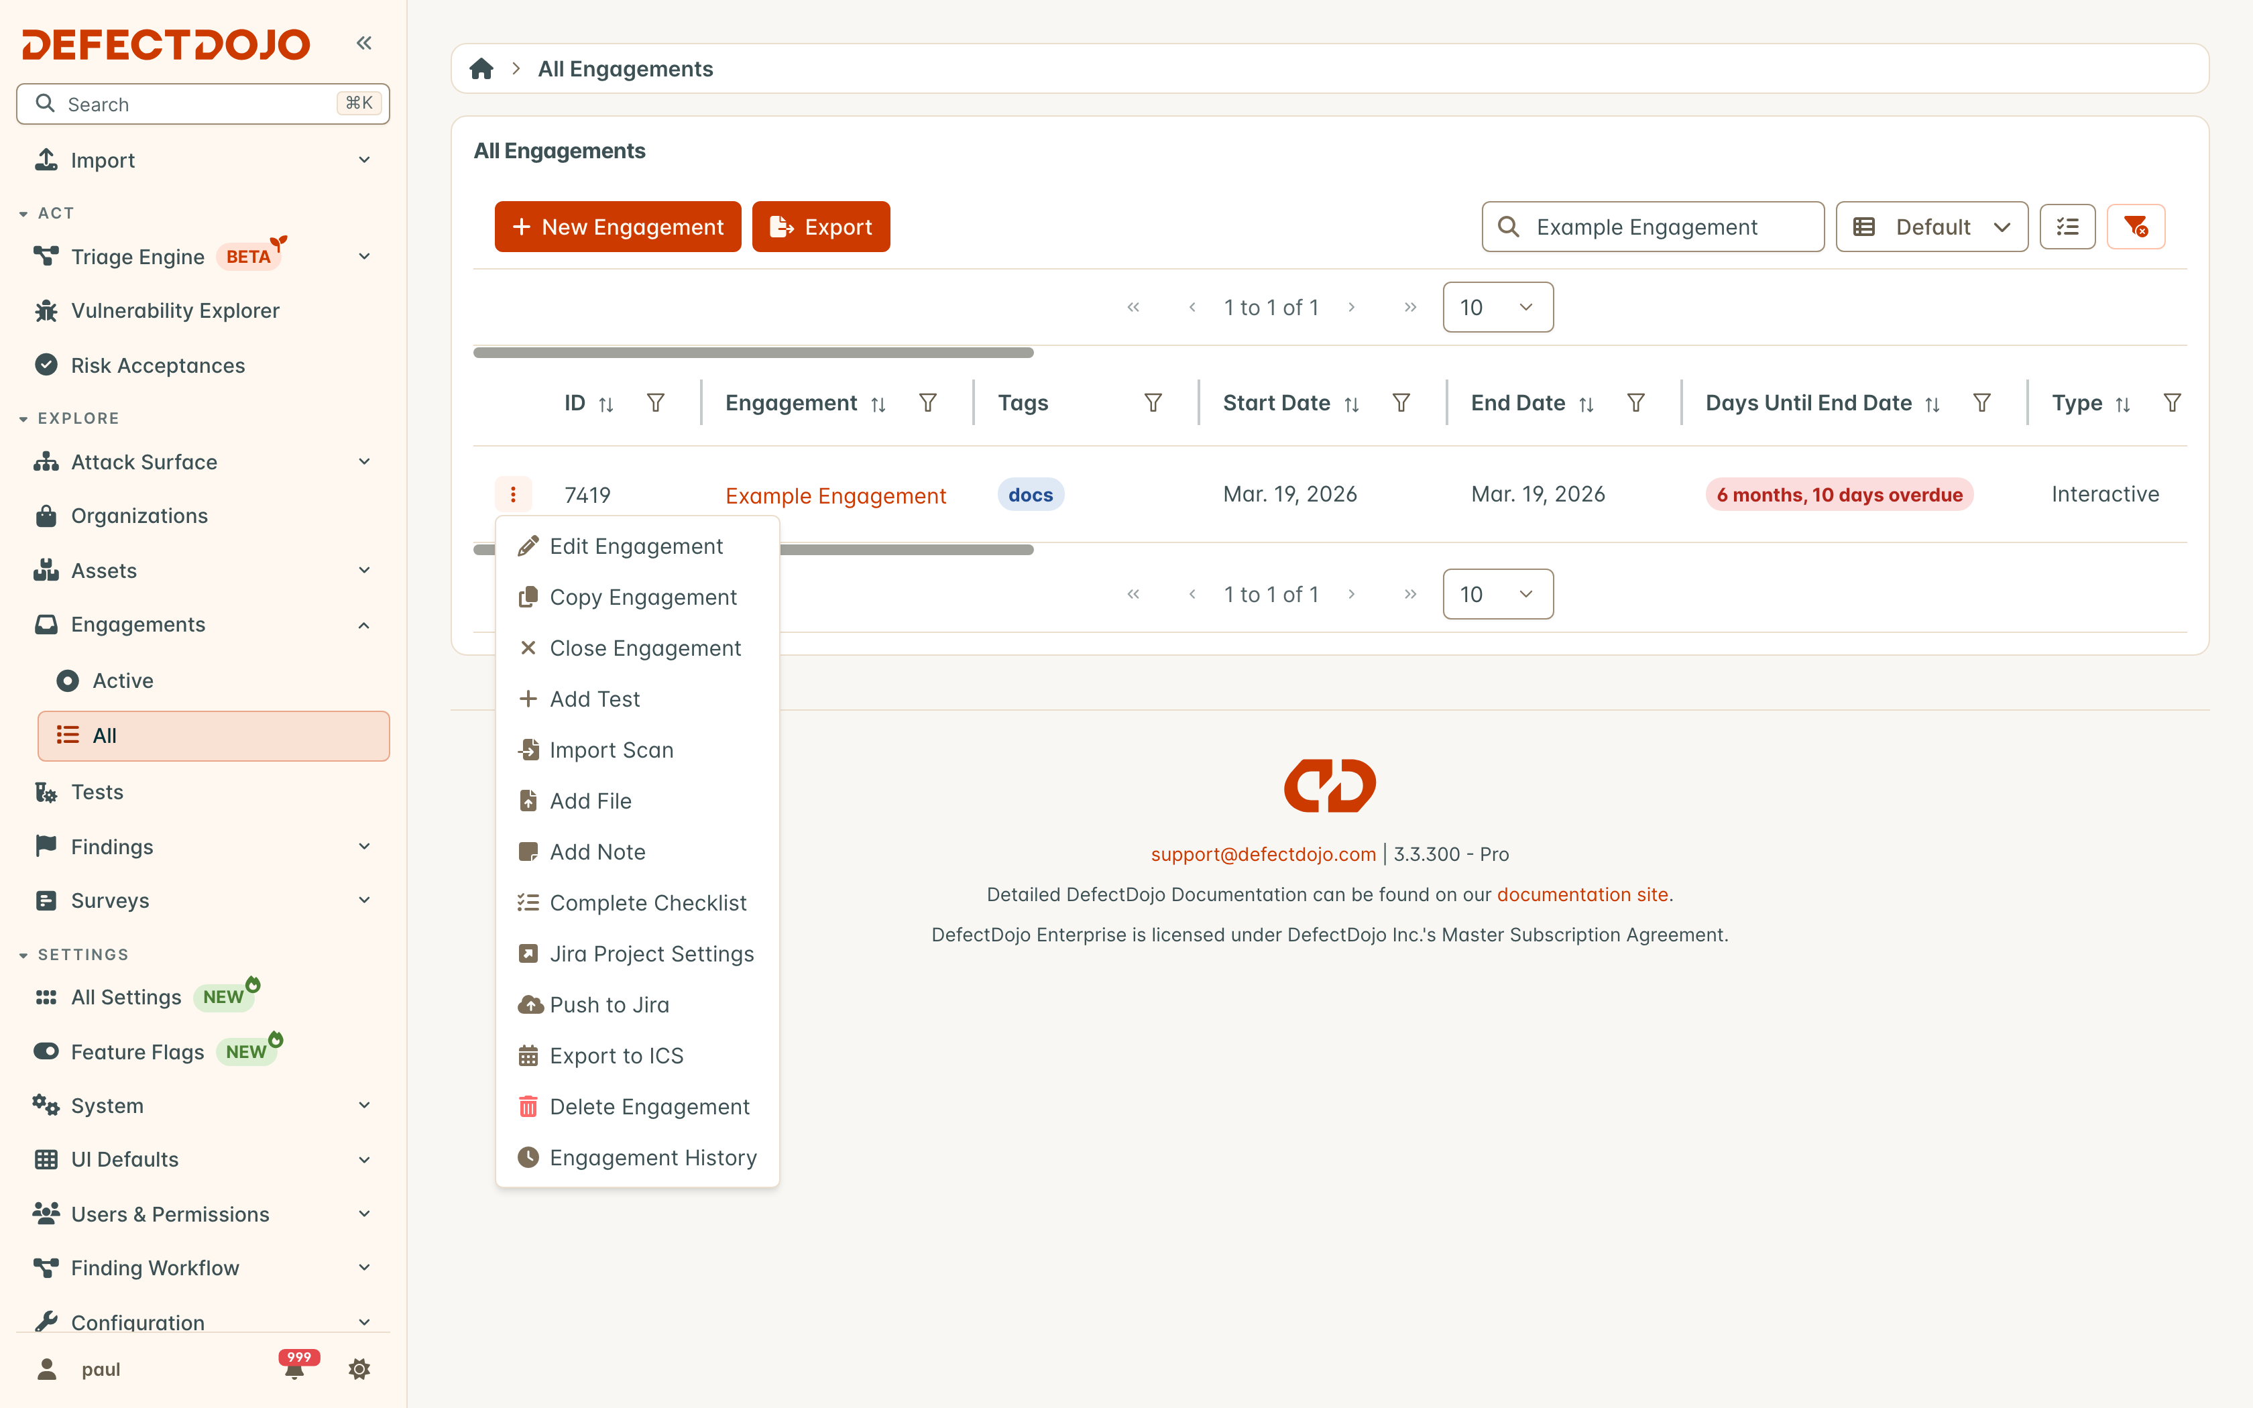The image size is (2253, 1408).
Task: Open the top page size dropdown
Action: (x=1497, y=307)
